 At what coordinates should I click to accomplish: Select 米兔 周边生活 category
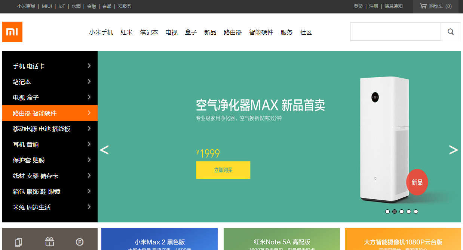(50, 207)
